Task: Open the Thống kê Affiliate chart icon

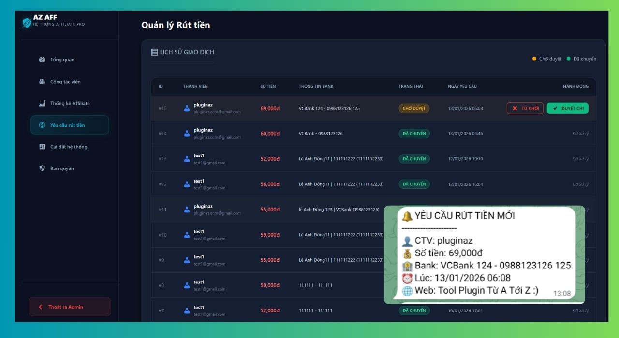Action: point(42,103)
